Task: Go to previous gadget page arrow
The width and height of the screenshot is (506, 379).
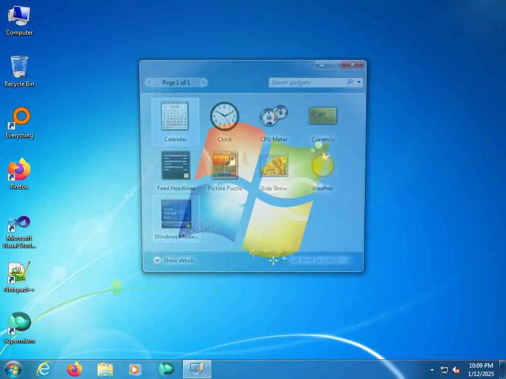Action: (x=149, y=82)
